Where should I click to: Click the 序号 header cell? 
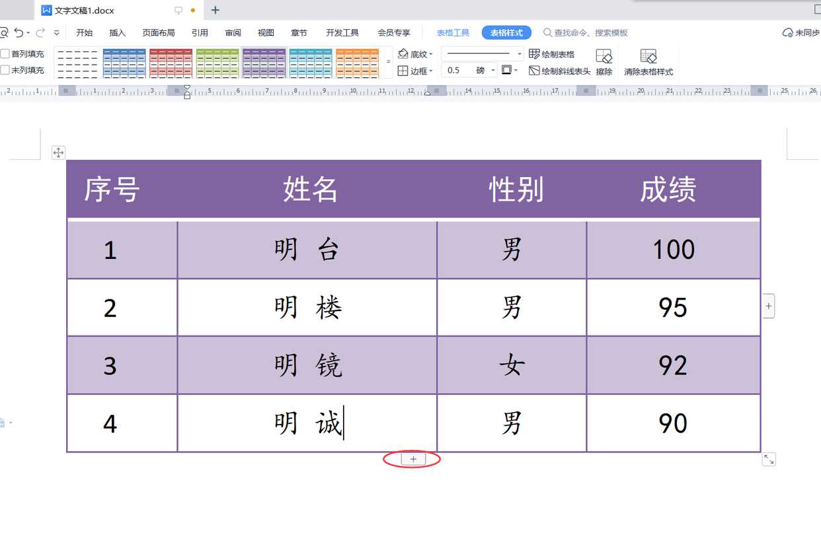[x=122, y=190]
